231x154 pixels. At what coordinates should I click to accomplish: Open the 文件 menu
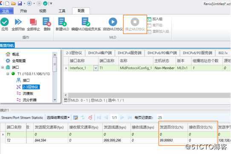pos(6,11)
